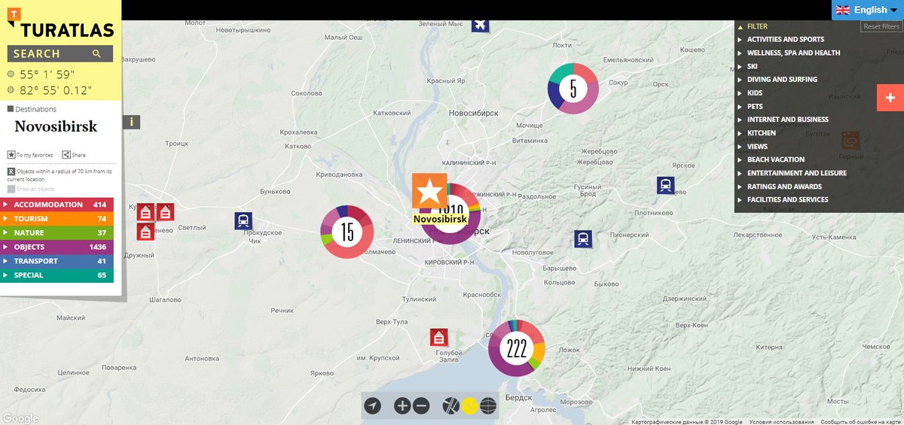This screenshot has width=904, height=425.
Task: Click the To my favorites star icon
Action: coord(11,155)
